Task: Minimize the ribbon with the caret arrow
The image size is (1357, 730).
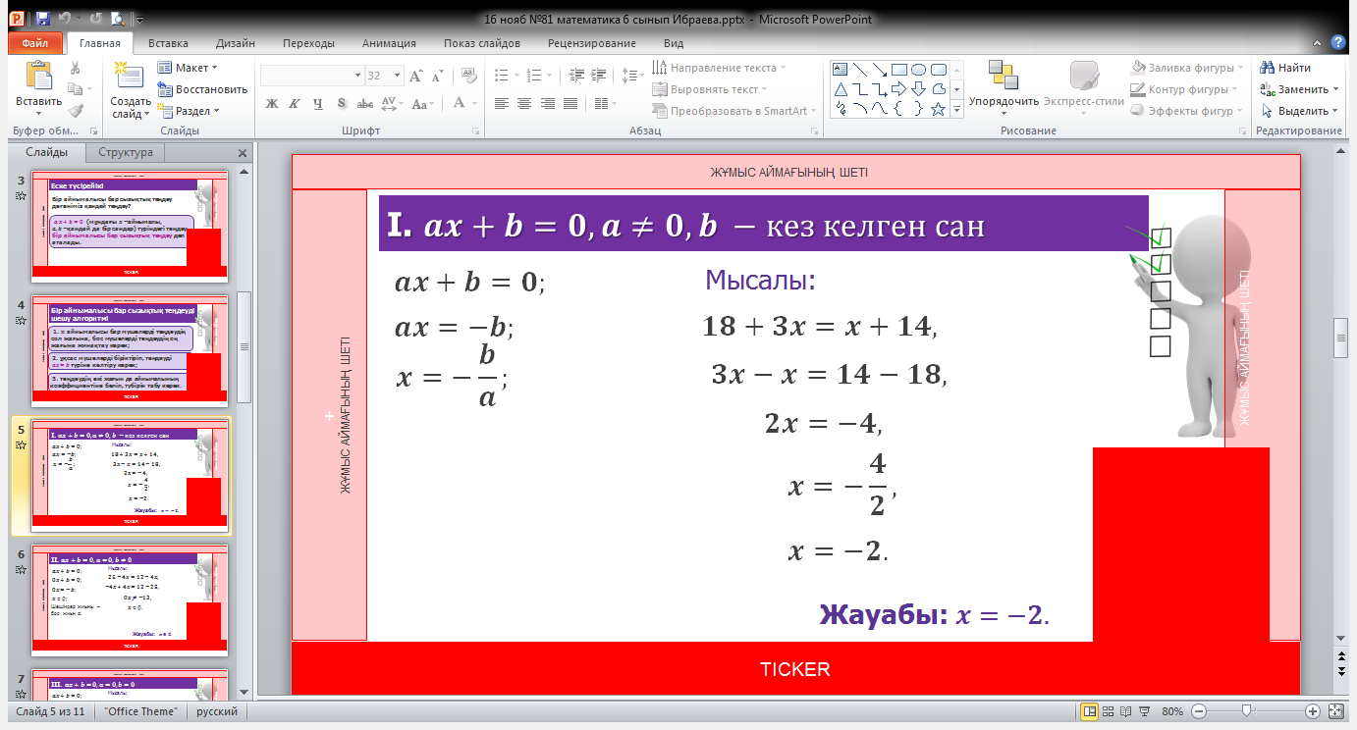Action: tap(1318, 43)
